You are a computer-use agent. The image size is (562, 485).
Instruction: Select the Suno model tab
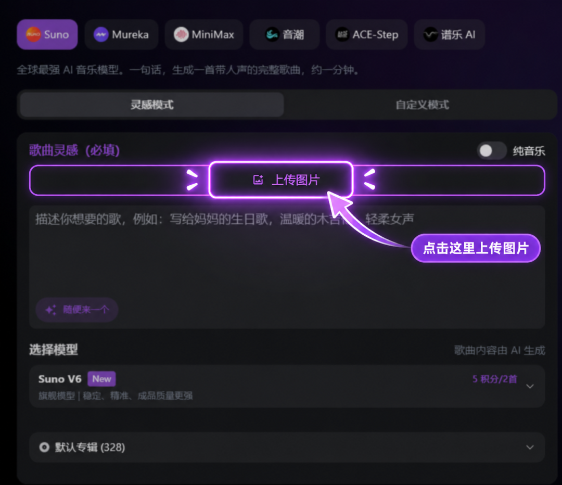tap(47, 34)
